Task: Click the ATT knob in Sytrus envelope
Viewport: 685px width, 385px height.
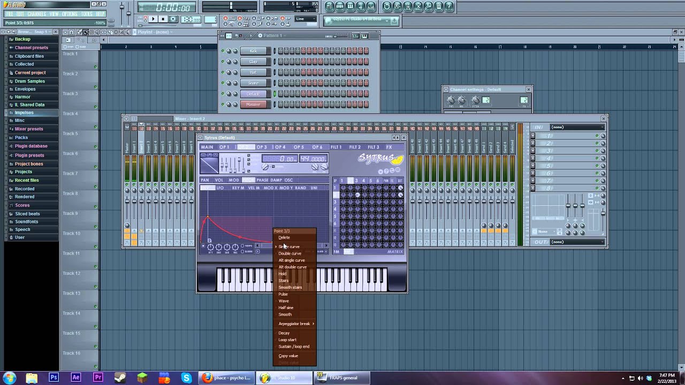Action: pos(210,247)
